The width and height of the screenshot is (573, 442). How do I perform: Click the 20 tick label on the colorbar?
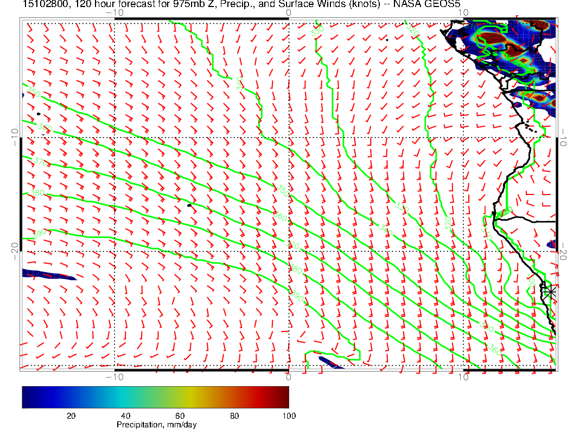tap(71, 415)
